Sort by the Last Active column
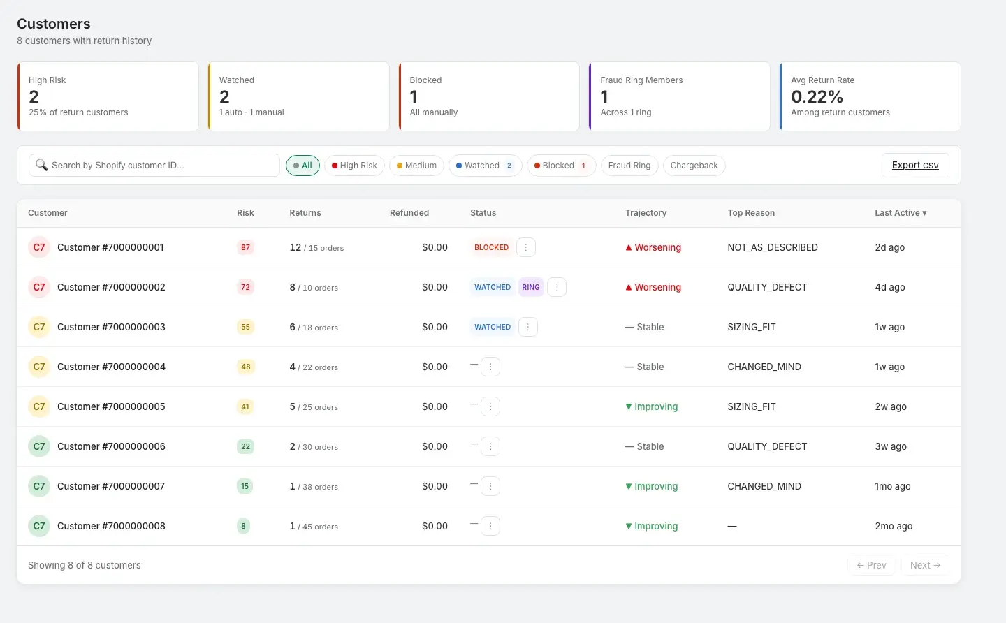The image size is (1006, 623). pyautogui.click(x=900, y=213)
